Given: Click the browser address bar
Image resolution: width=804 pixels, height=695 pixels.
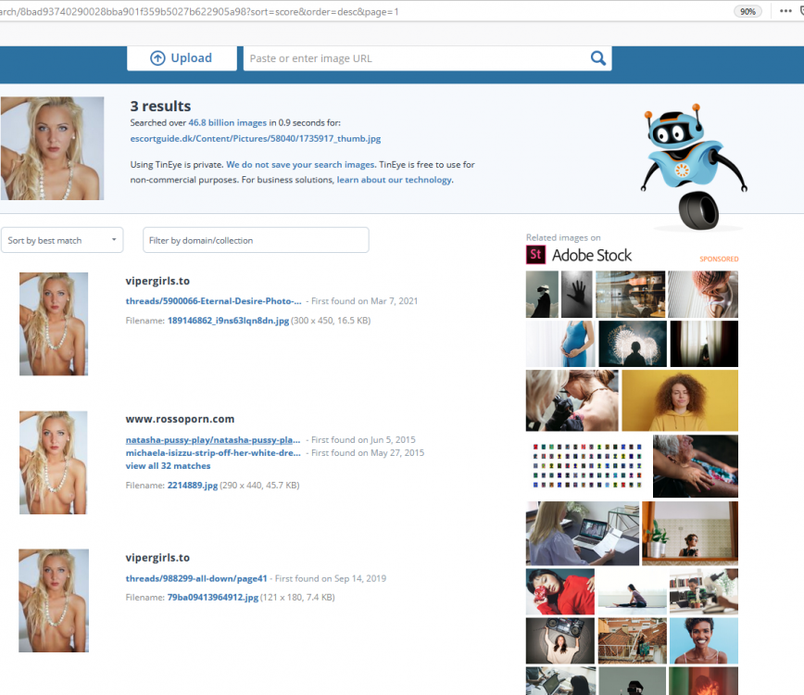Looking at the screenshot, I should [278, 11].
